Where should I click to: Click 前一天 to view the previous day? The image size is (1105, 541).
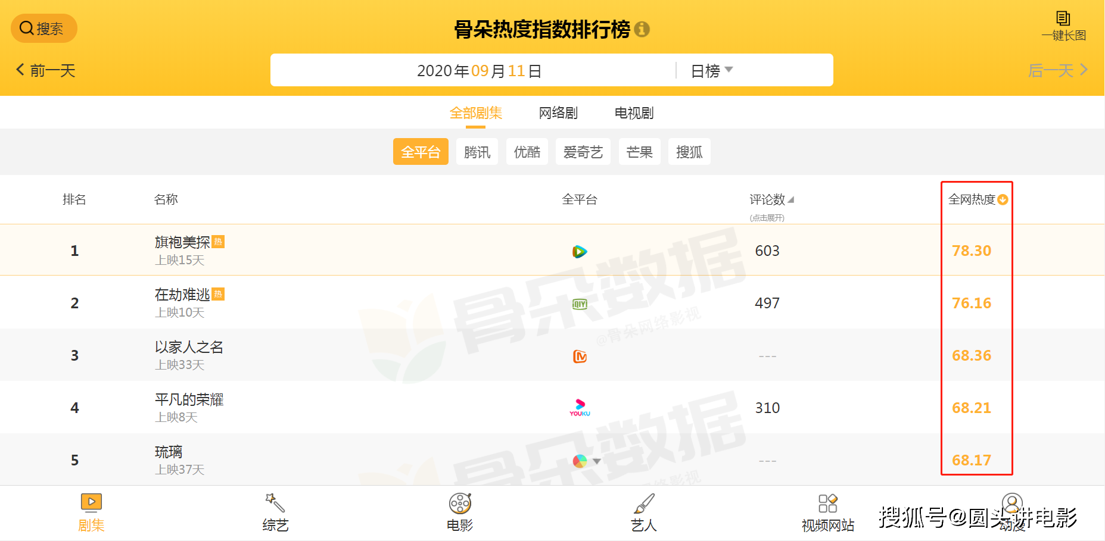[x=45, y=70]
